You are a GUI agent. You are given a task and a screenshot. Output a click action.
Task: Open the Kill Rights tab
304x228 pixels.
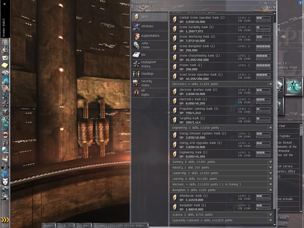(150, 93)
